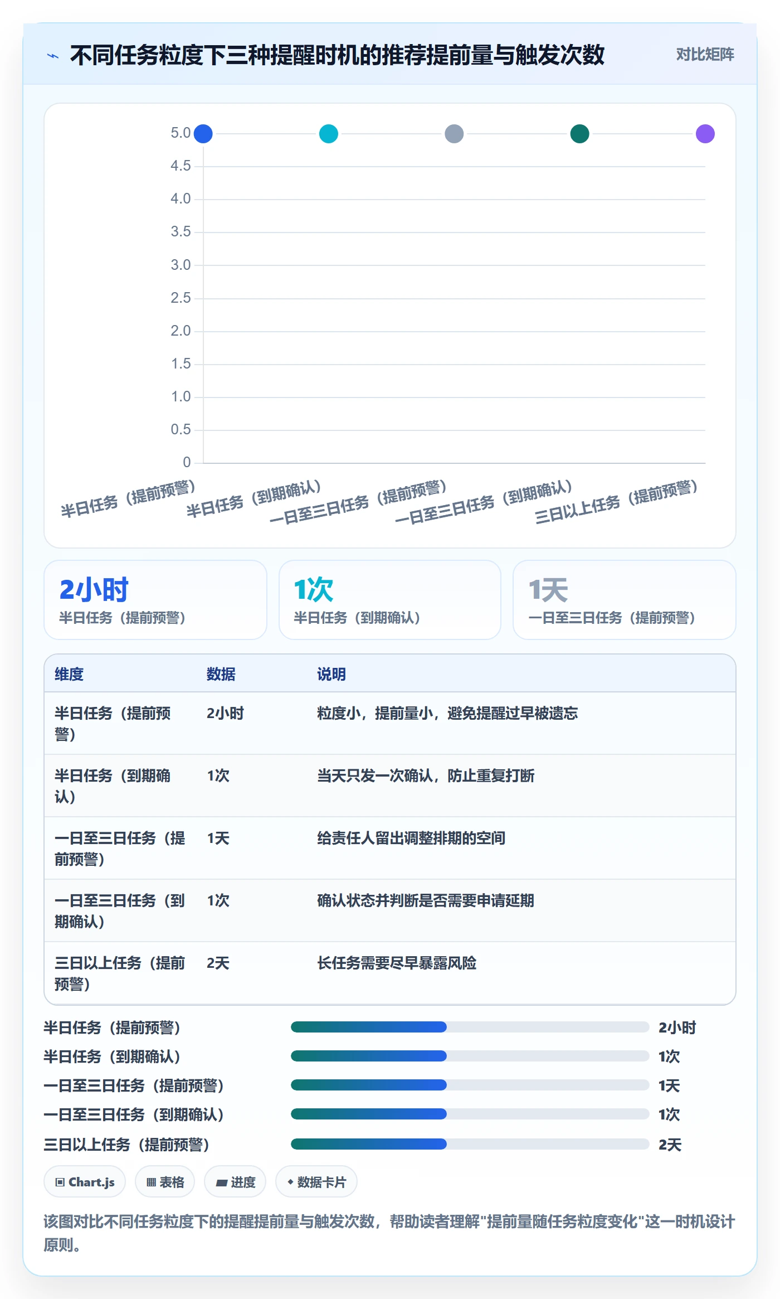Viewport: 780px width, 1299px height.
Task: Click progress bar for 三日以上任务（提前预警）
Action: pos(470,1144)
